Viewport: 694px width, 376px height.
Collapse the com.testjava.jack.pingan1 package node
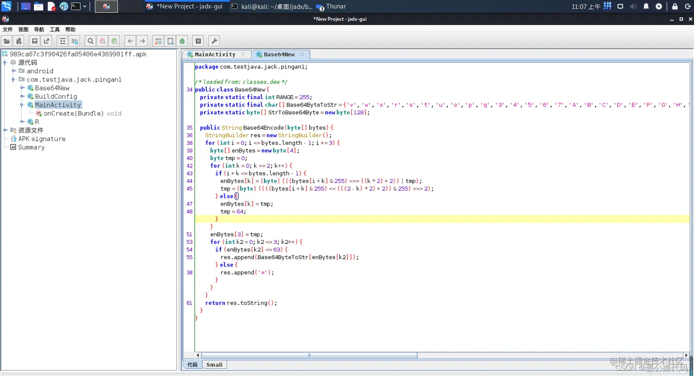[13, 79]
